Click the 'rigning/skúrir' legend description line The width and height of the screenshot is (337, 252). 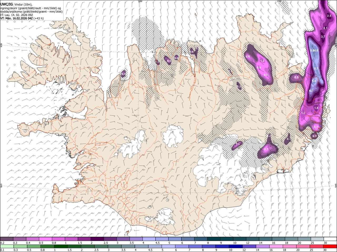coord(31,8)
